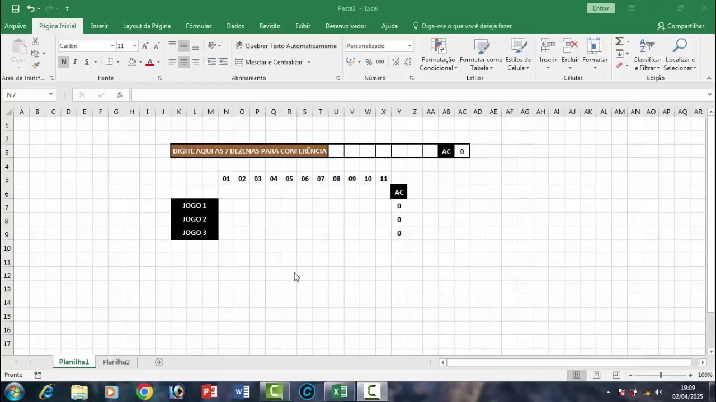Apply center horizontal alignment
The width and height of the screenshot is (716, 402).
pyautogui.click(x=183, y=62)
